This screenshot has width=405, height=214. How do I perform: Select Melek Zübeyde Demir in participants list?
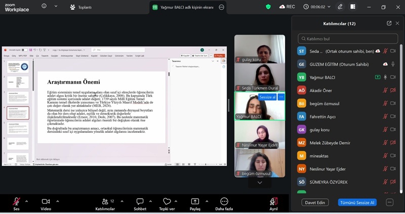pyautogui.click(x=348, y=143)
